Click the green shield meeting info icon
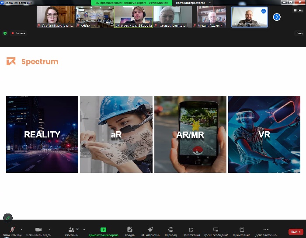This screenshot has width=306, height=238. [5, 33]
